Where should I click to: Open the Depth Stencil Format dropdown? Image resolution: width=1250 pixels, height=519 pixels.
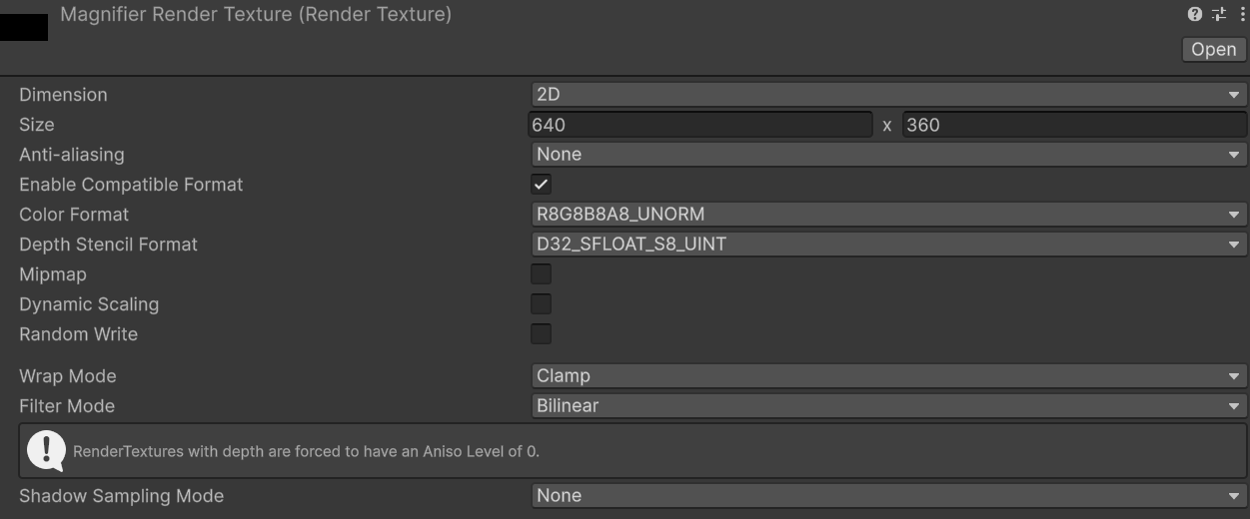[x=888, y=245]
